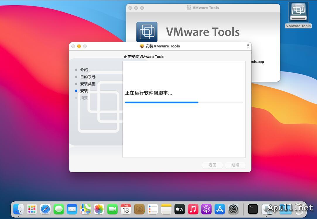Open Calendar showing 13 in Dock
The image size is (317, 219).
[126, 209]
